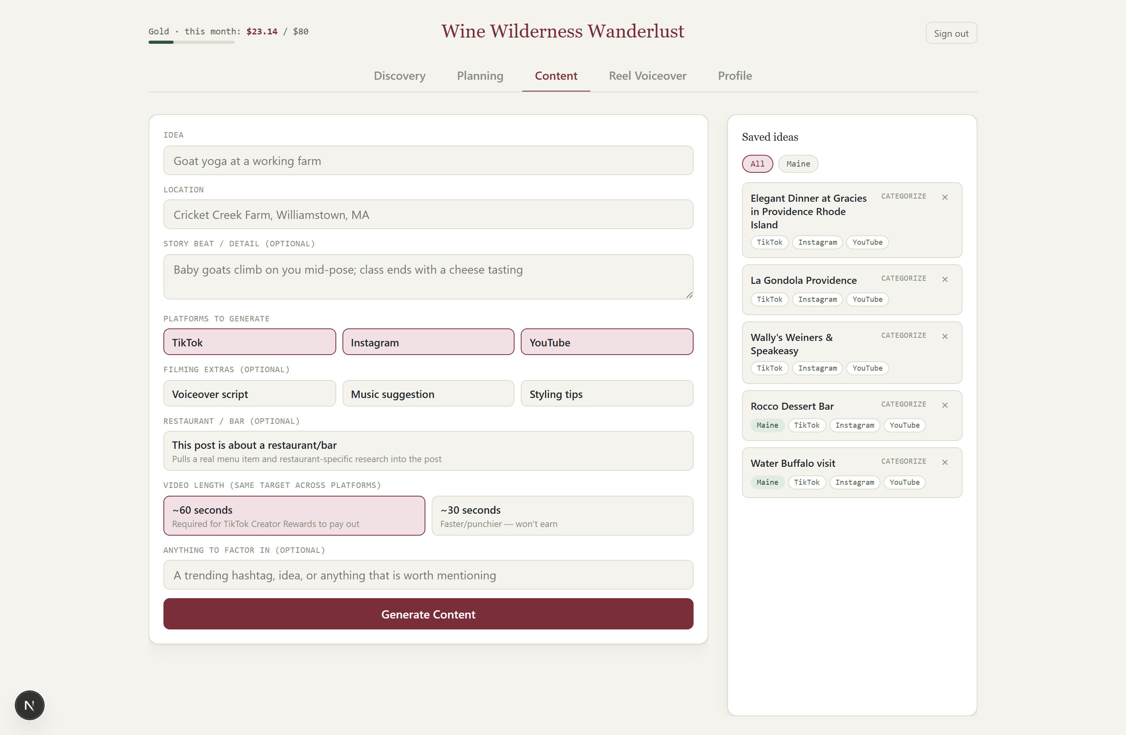Remove Elegant Dinner at Gracies saved idea
This screenshot has height=735, width=1126.
[945, 197]
